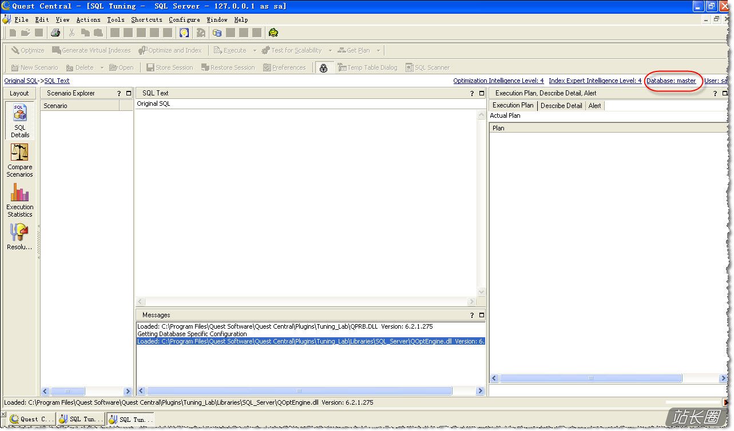Open the Window menu
The width and height of the screenshot is (734, 431).
pyautogui.click(x=217, y=19)
